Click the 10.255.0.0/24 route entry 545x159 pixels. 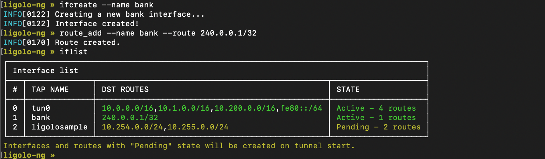(198, 127)
